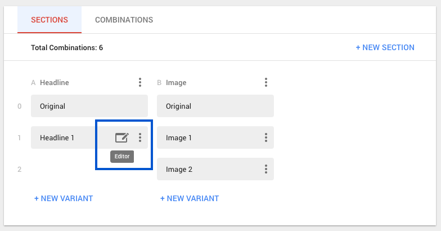
Task: Add a new variant under Image
Action: pyautogui.click(x=190, y=198)
